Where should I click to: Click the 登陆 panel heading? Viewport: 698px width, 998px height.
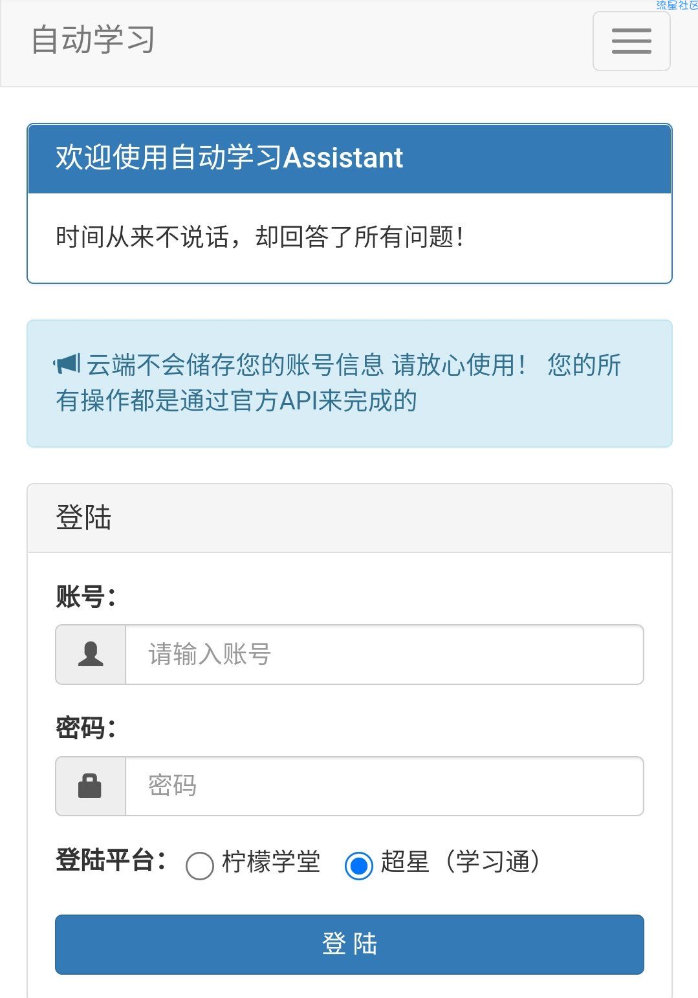[x=84, y=518]
